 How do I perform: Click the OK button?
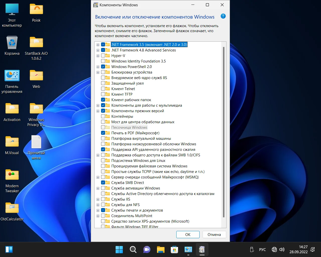coord(188,235)
